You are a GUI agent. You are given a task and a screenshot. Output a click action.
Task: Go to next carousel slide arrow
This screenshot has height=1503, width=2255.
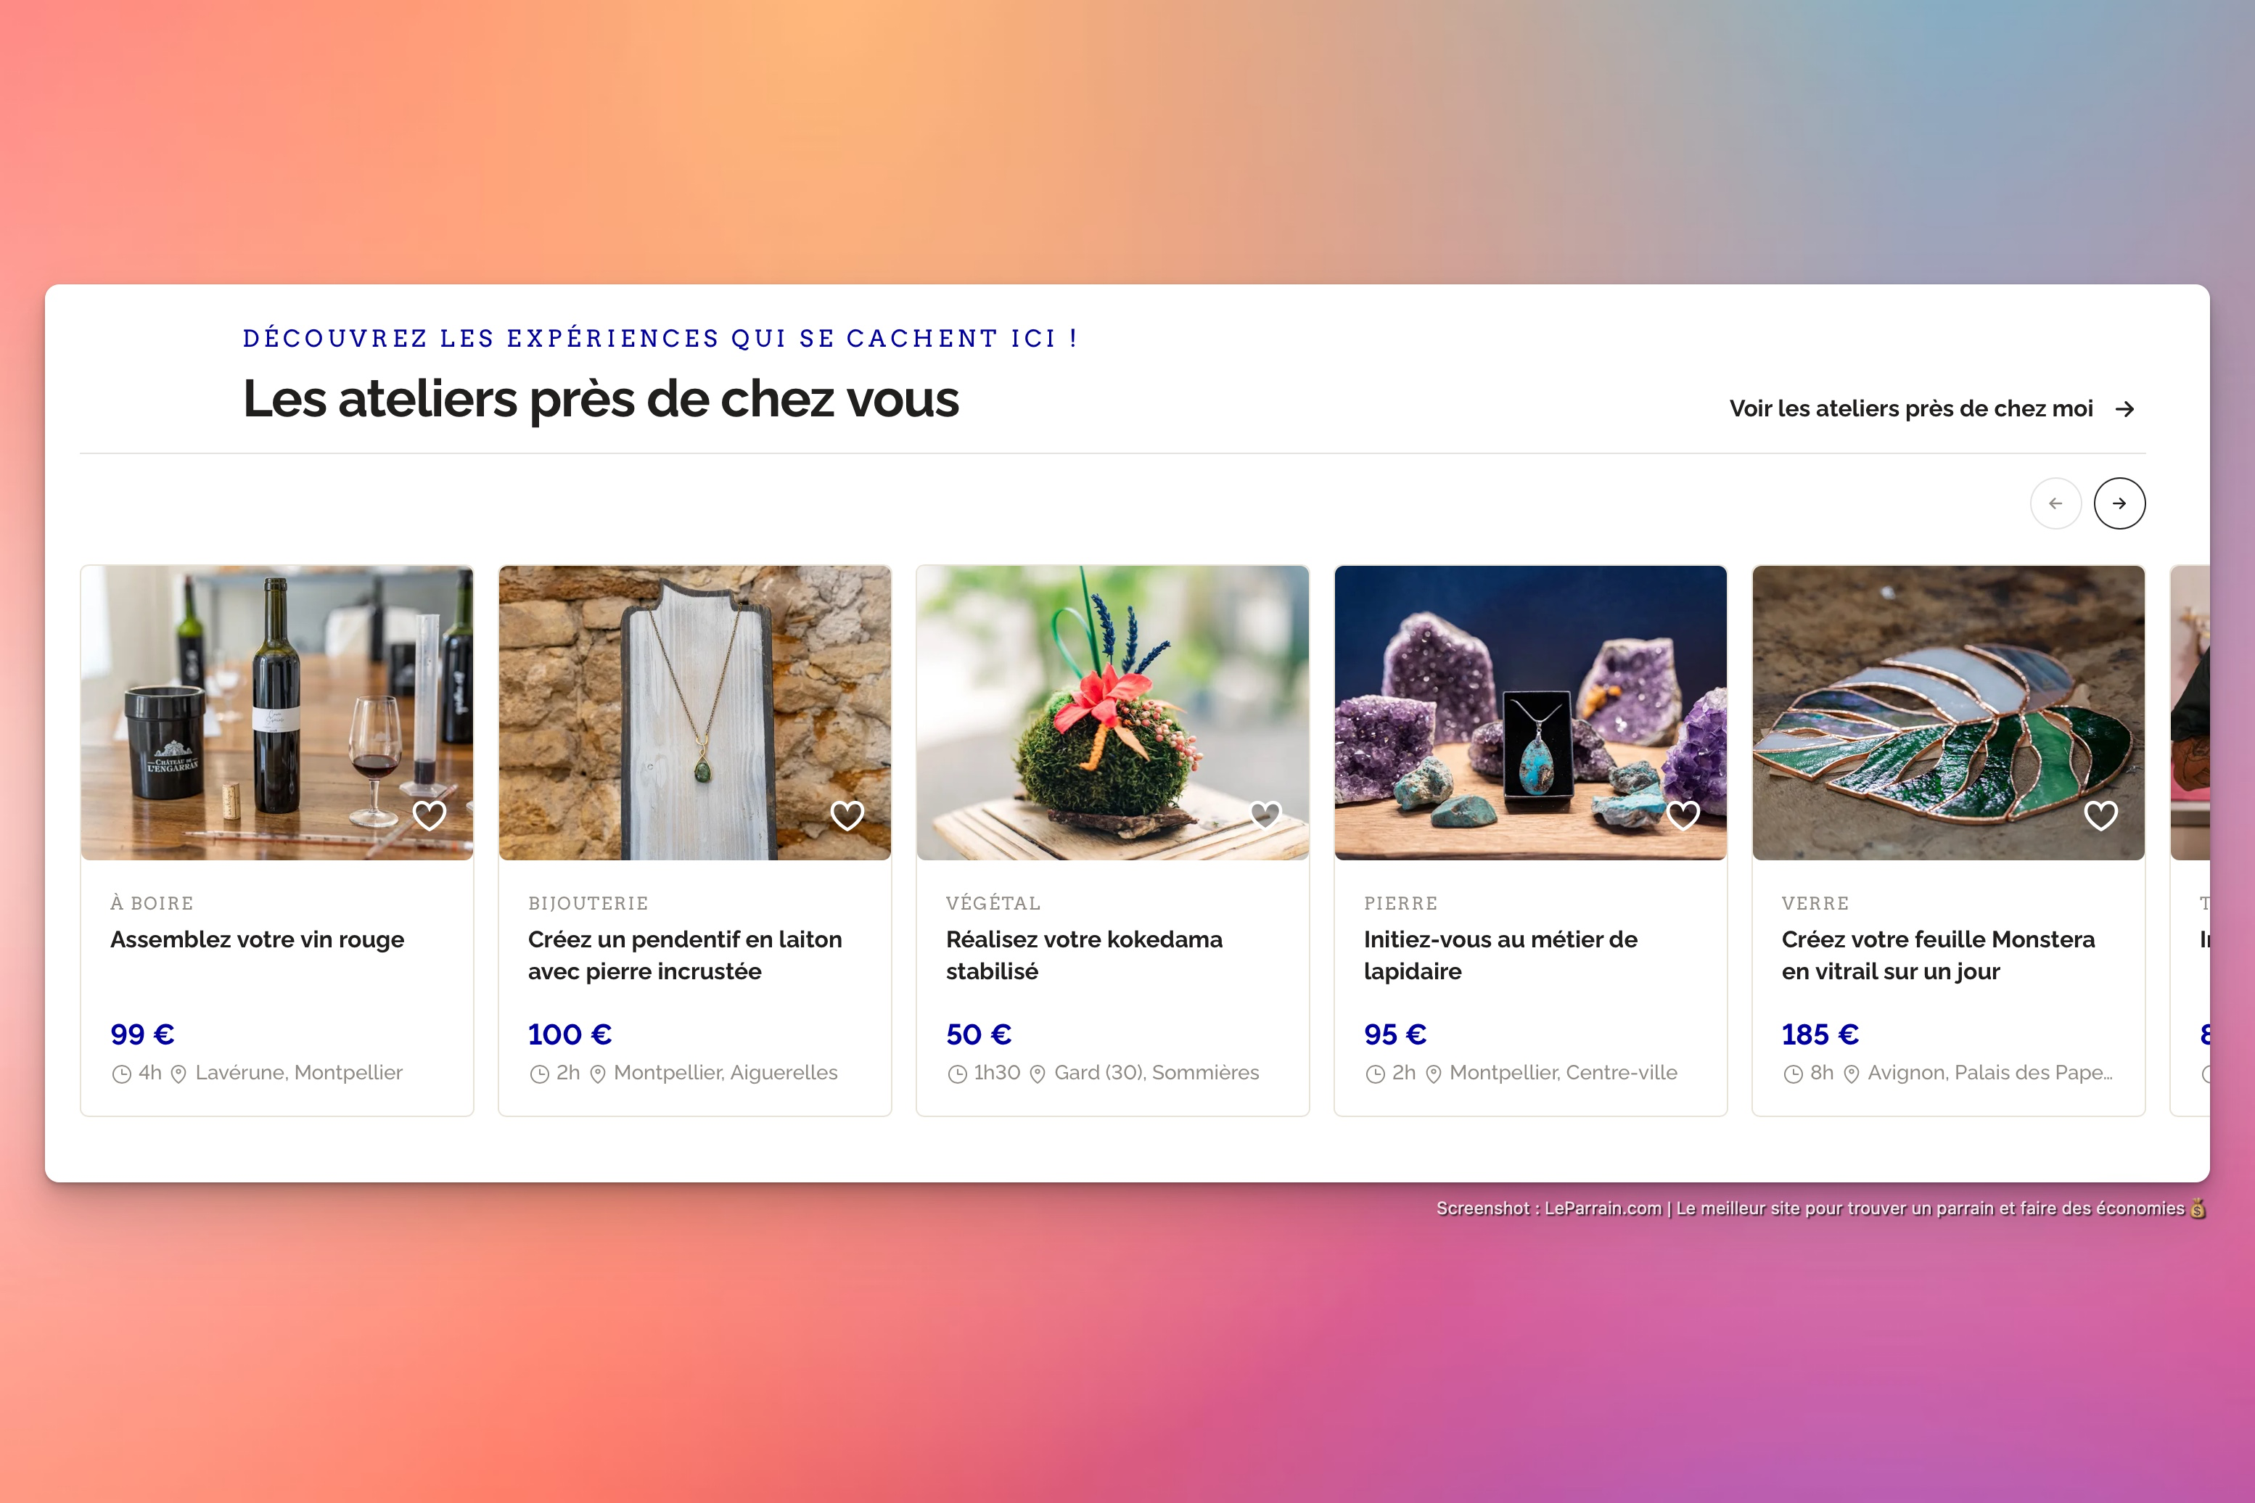[x=2119, y=503]
